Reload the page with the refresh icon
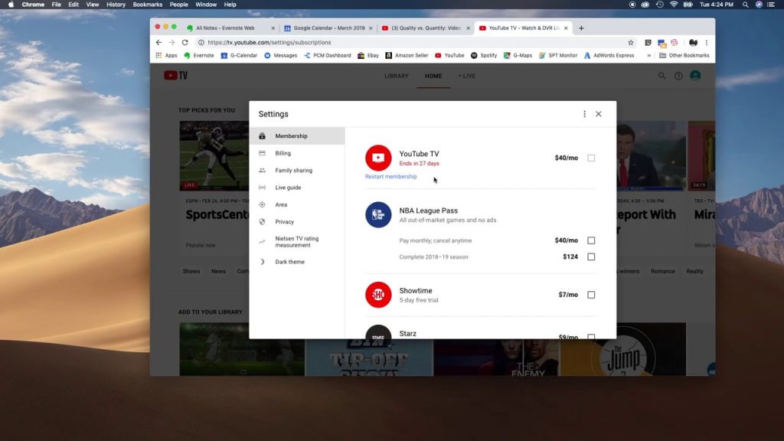The height and width of the screenshot is (441, 784). pos(185,43)
